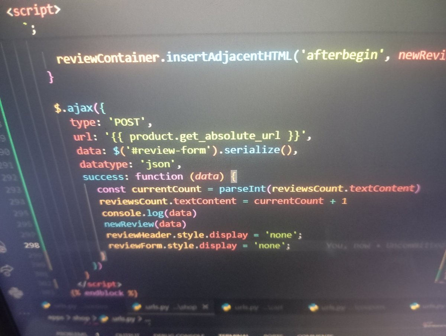The height and width of the screenshot is (336, 446).
Task: Click the closing </script> tag
Action: [99, 285]
